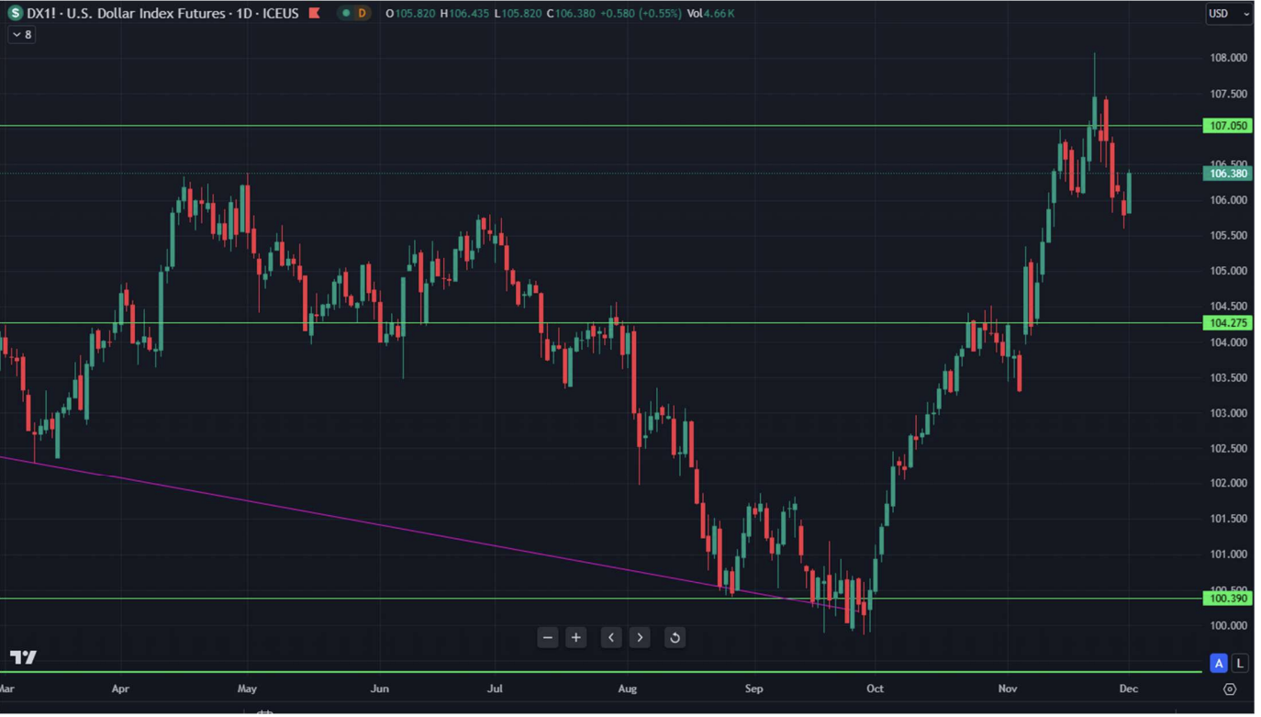The width and height of the screenshot is (1261, 717).
Task: Click the Vol 4.66 K value in legend
Action: [x=710, y=14]
